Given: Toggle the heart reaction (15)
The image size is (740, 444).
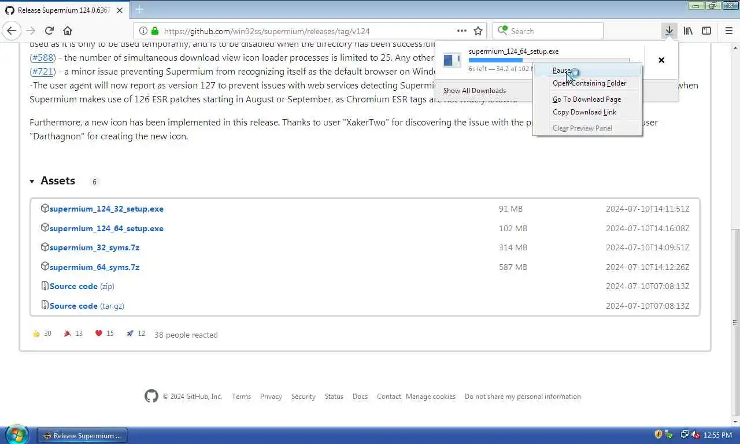Looking at the screenshot, I should [105, 334].
